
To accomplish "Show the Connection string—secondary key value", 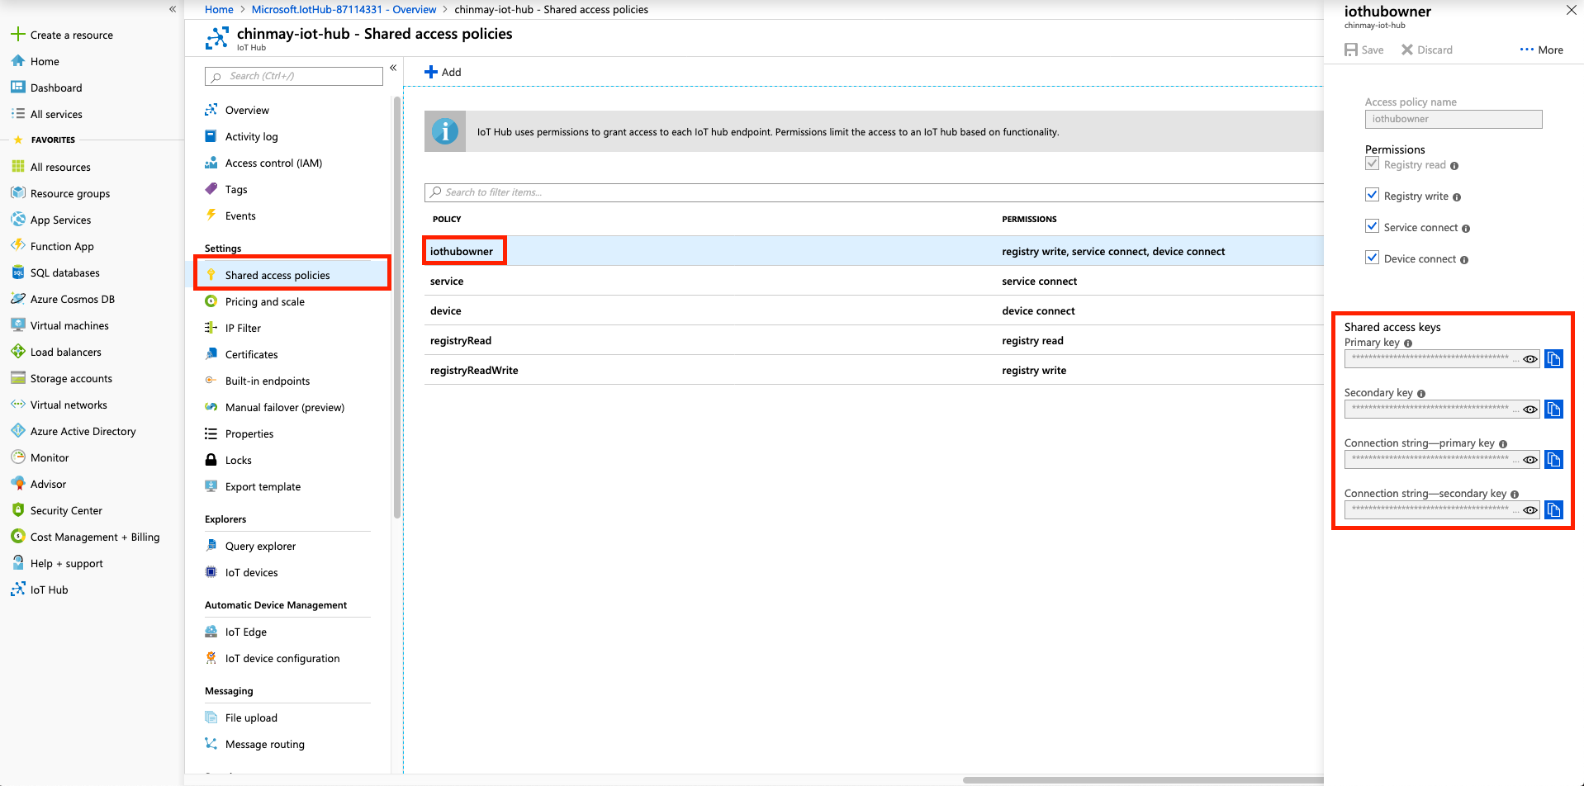I will (1530, 510).
